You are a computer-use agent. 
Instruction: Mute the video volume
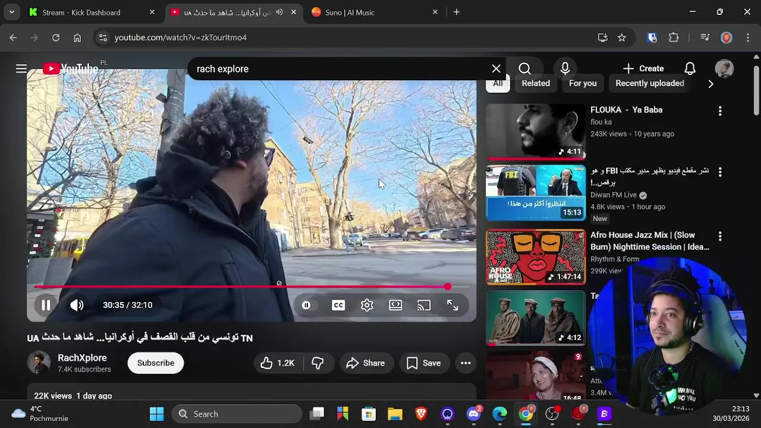click(77, 305)
